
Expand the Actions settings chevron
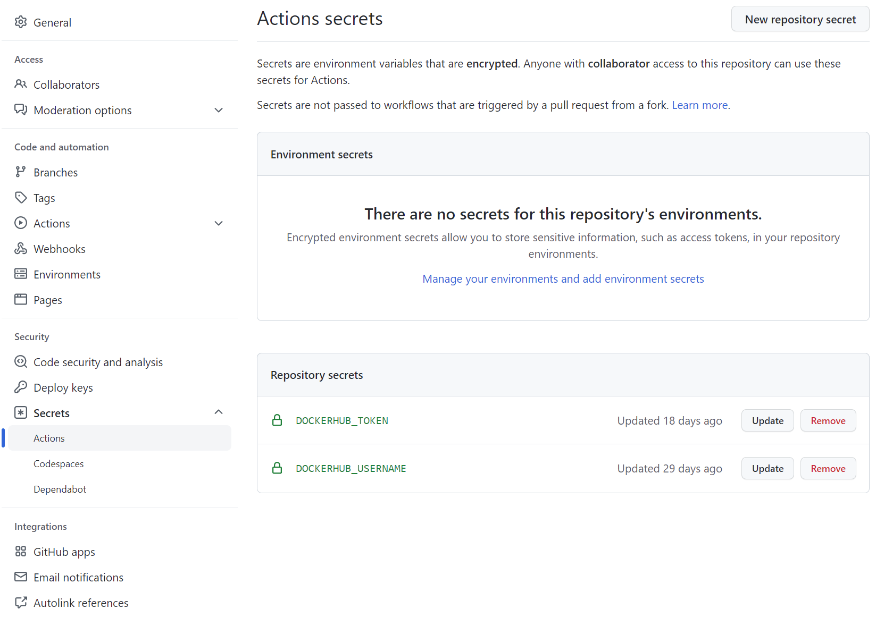point(219,224)
